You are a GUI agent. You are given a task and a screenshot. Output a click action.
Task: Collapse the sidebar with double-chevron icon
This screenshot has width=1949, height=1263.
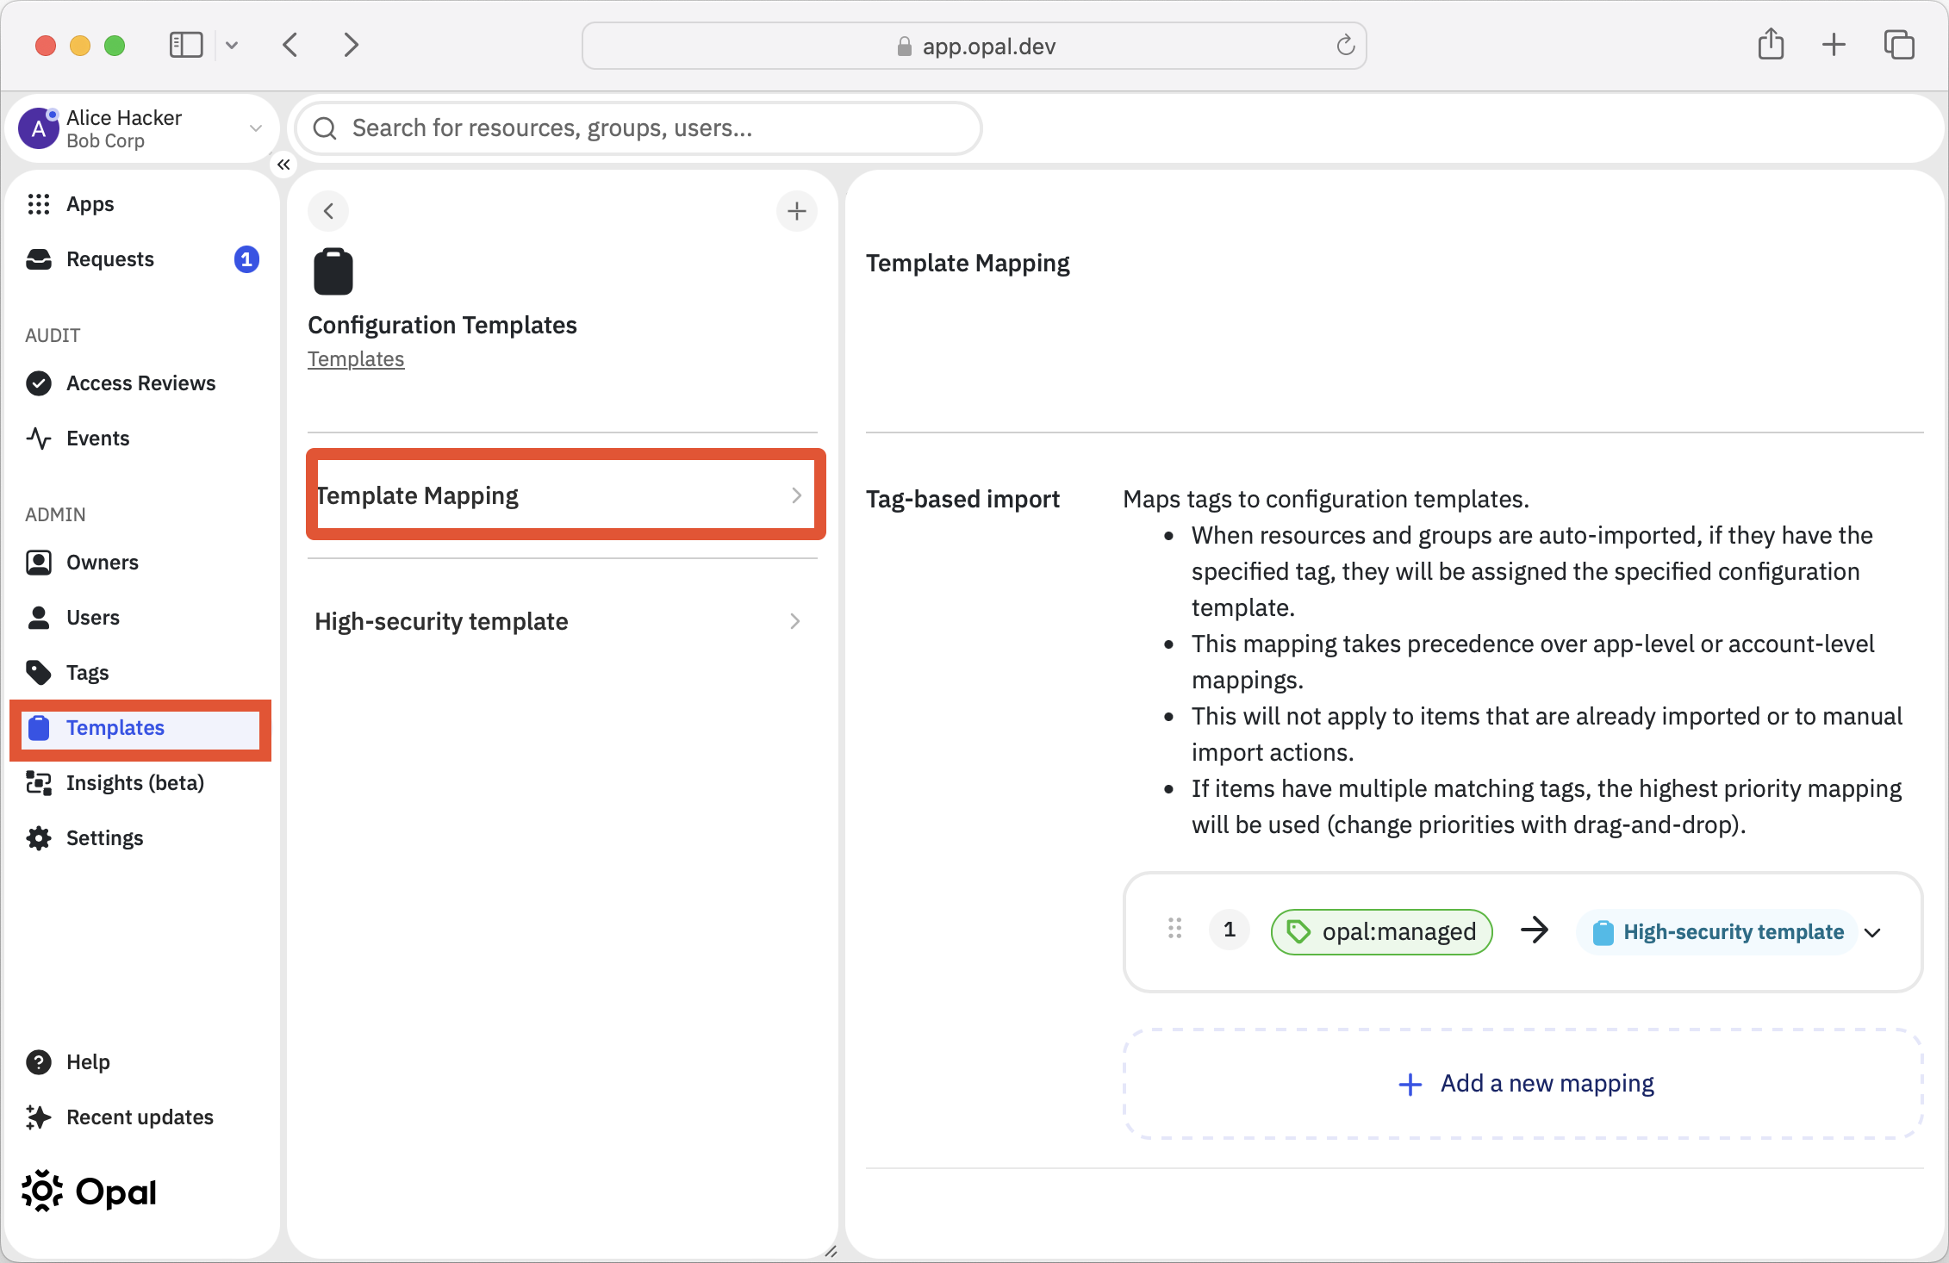(283, 165)
